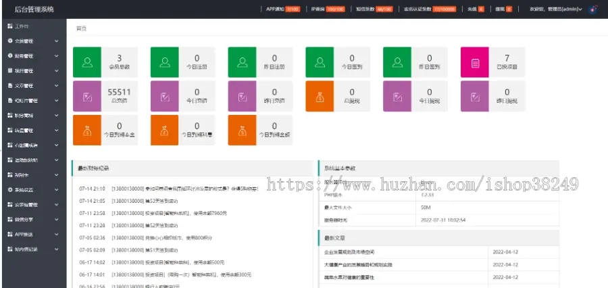The height and width of the screenshot is (288, 608).
Task: Click the gear icon beside 系统设置
Action: click(x=9, y=189)
